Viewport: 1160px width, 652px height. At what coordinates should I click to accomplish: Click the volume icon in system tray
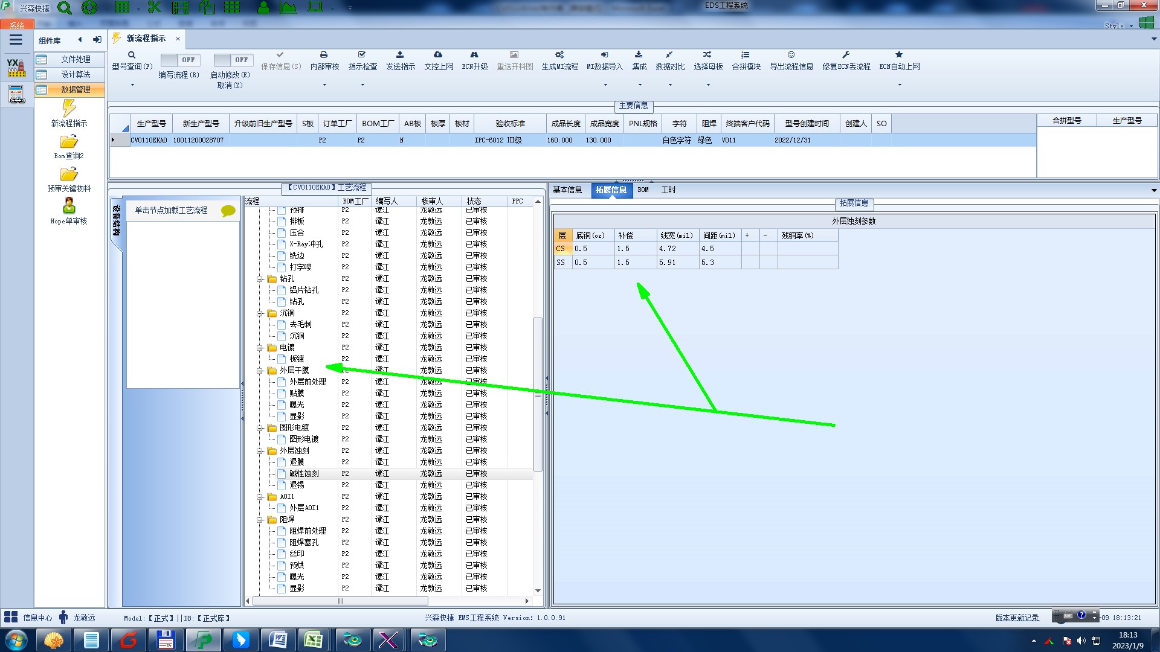coord(1081,641)
